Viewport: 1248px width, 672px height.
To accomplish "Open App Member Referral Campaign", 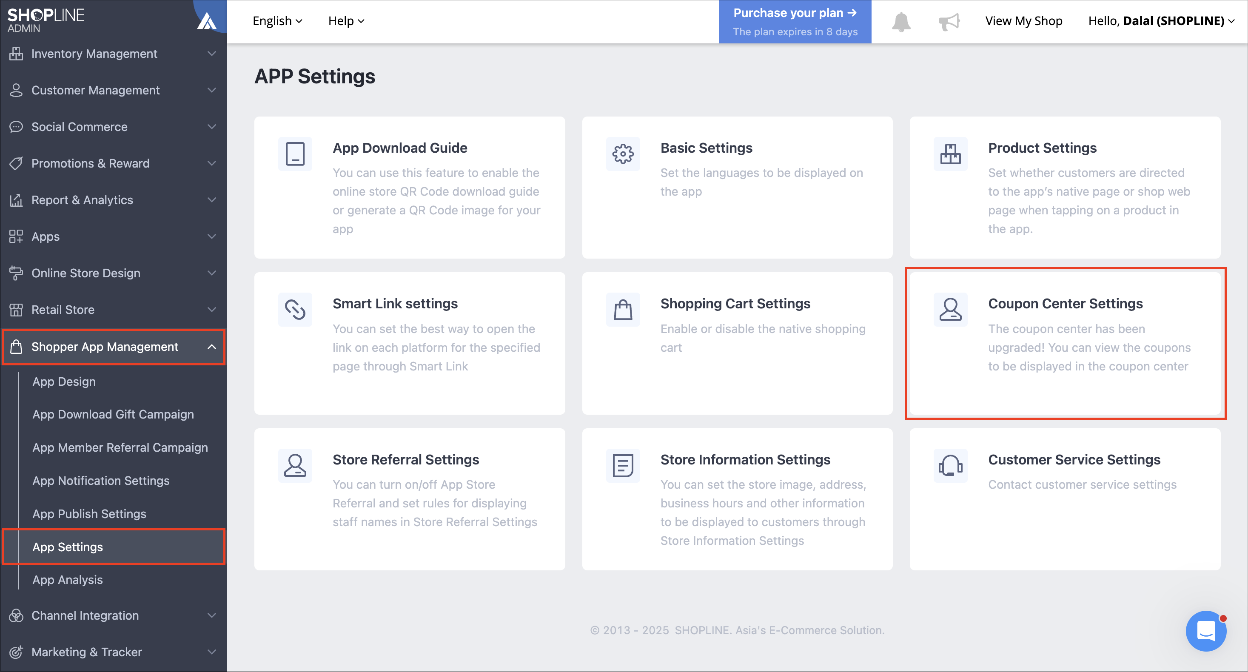I will pyautogui.click(x=120, y=448).
